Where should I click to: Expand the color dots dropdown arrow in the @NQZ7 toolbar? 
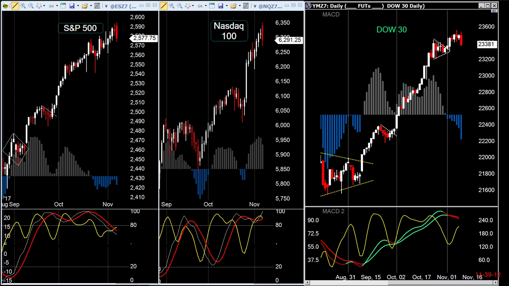coord(193,6)
